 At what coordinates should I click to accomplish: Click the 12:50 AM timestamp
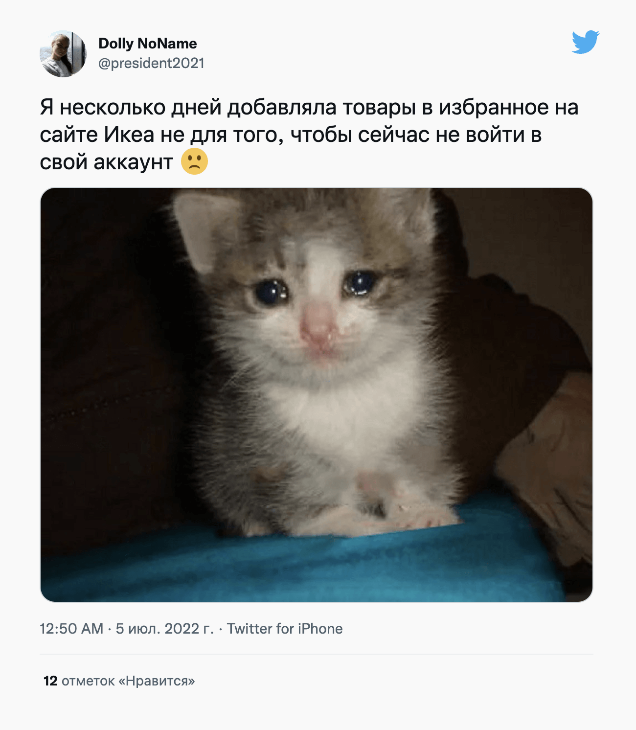(71, 629)
